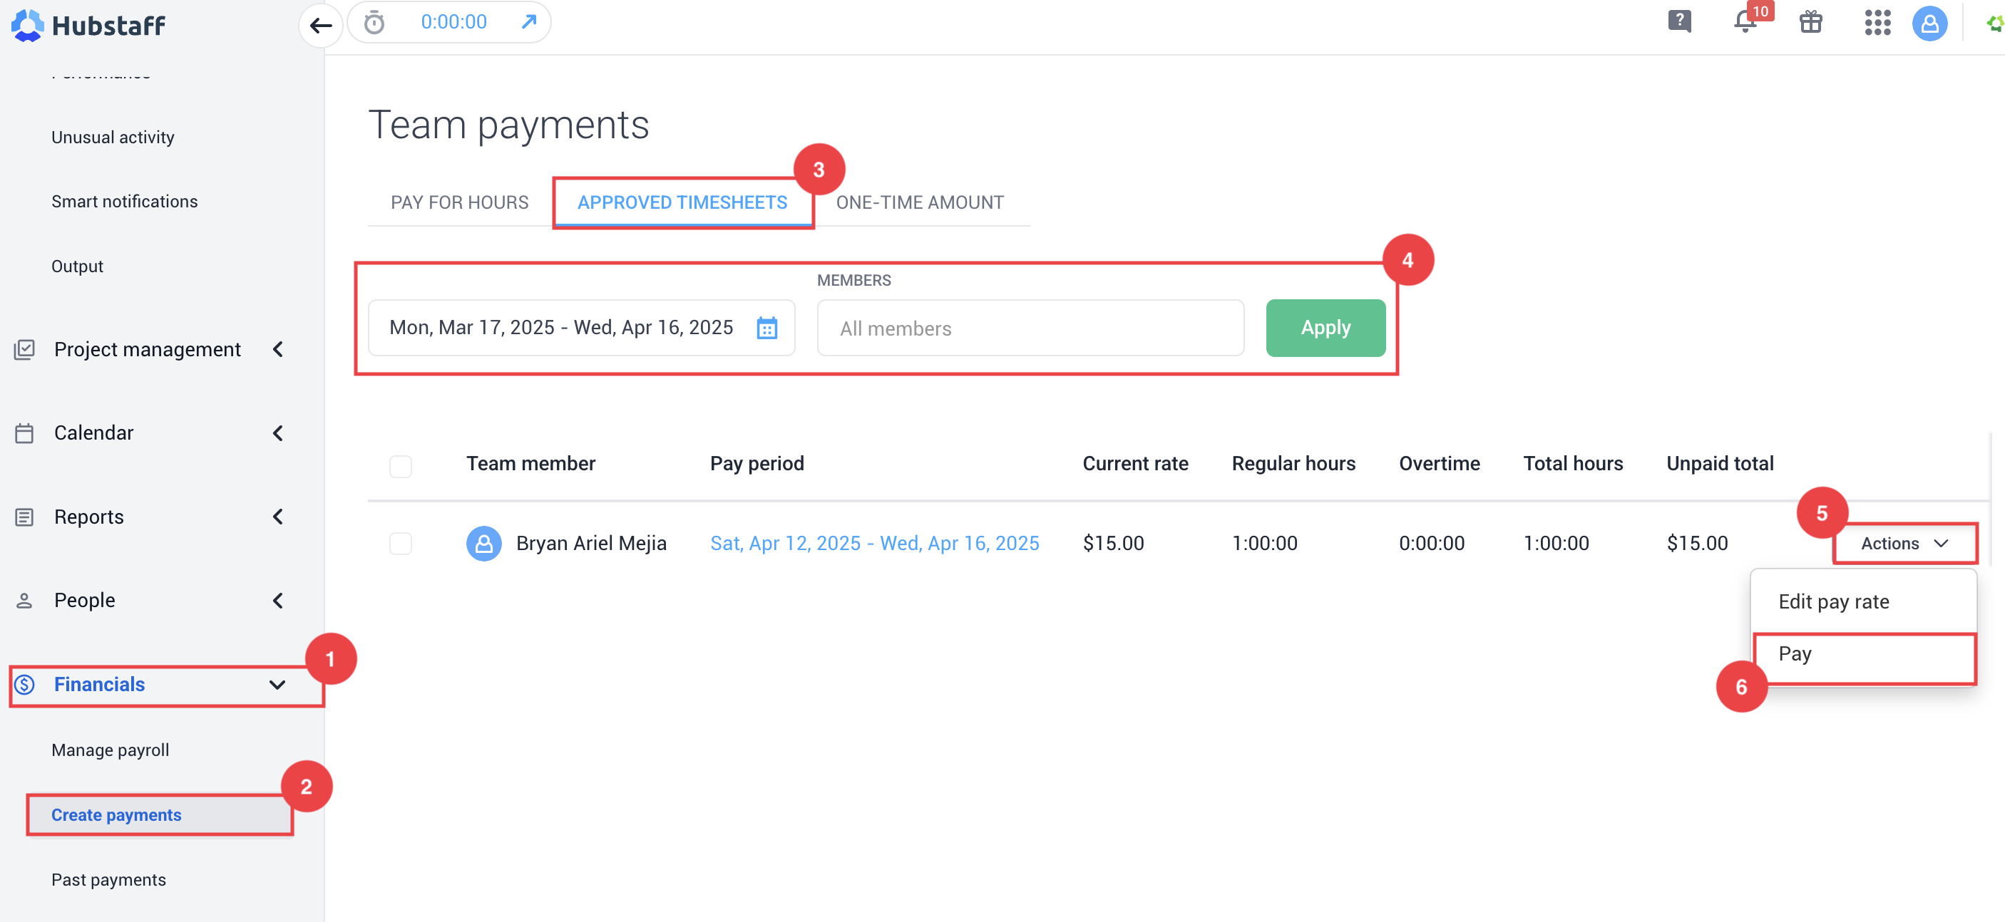Click Bryan Ariel Mejia name
Image resolution: width=2005 pixels, height=922 pixels.
591,543
